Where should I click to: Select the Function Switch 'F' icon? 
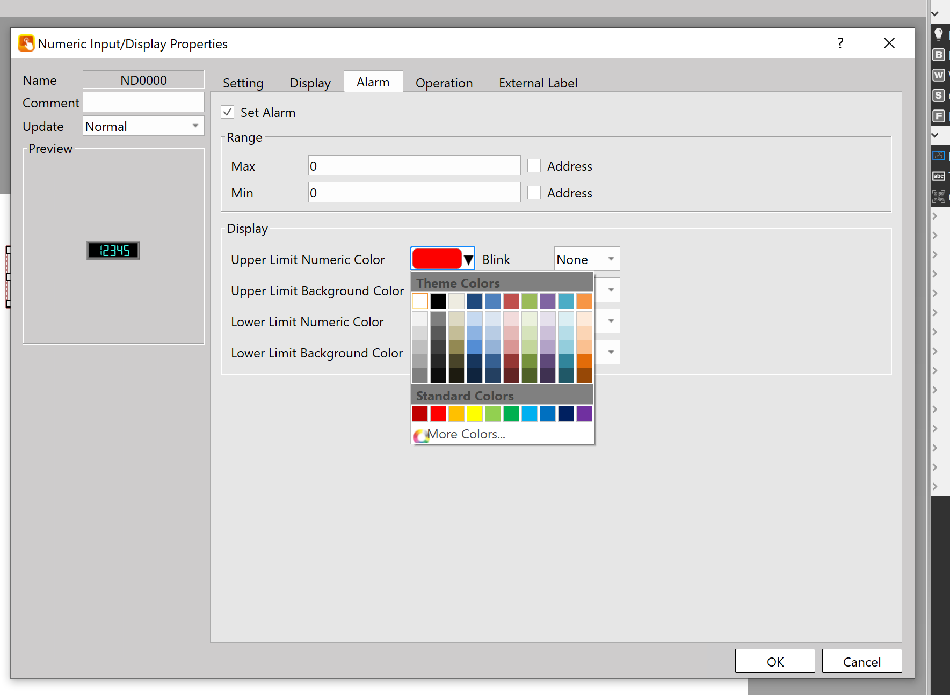[938, 116]
